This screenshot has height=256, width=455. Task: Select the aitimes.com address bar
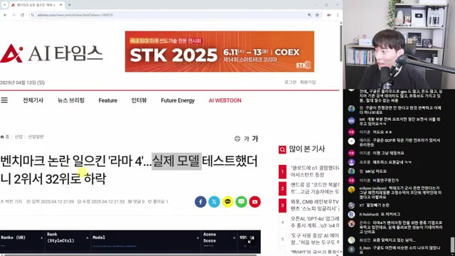click(x=168, y=15)
